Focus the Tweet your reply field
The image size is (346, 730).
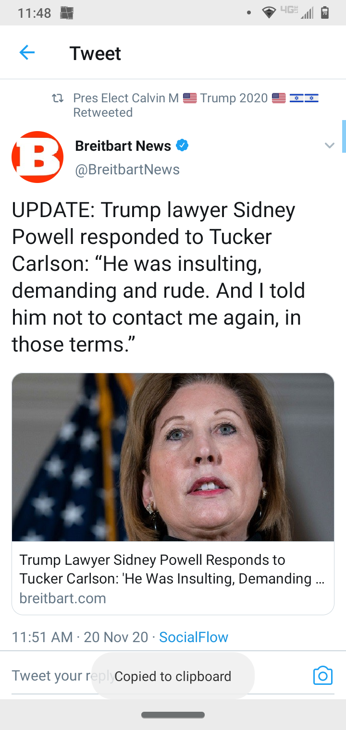tap(53, 676)
